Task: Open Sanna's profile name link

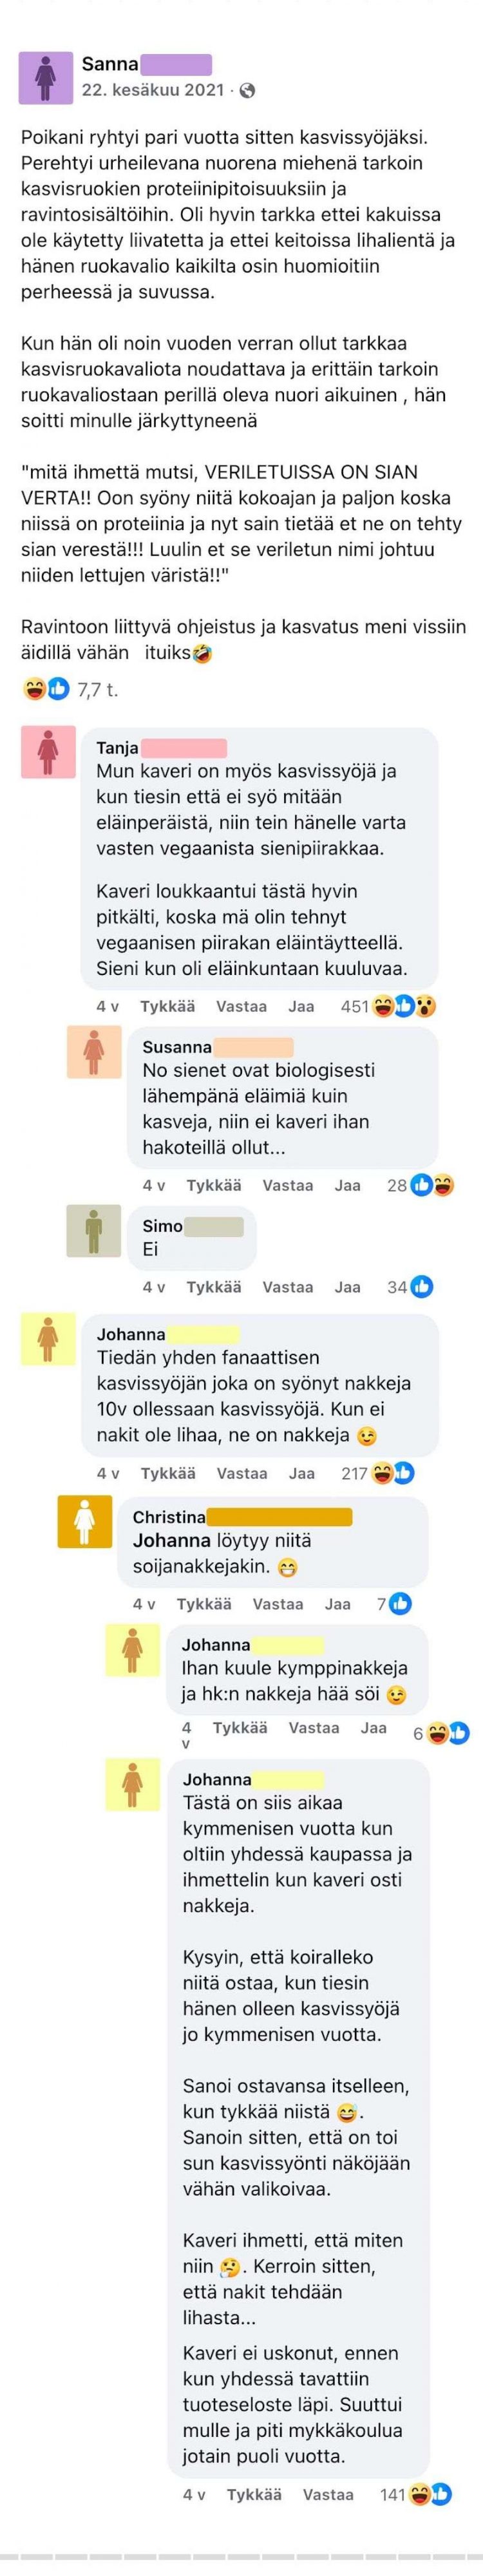Action: (110, 64)
